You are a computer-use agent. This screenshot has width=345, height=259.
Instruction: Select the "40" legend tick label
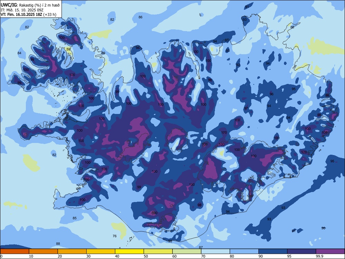[x=117, y=256]
